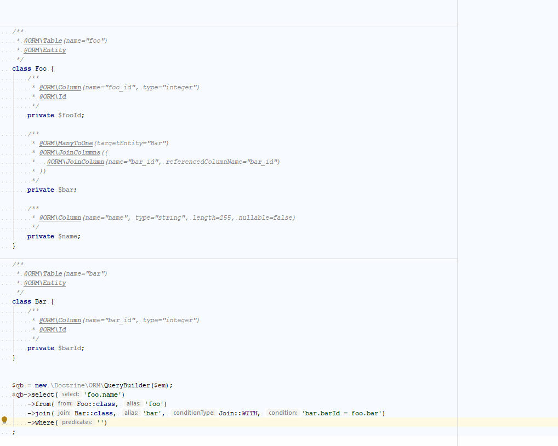Click Foo::class in the from call
Viewport: 558px width, 446px height.
pos(96,404)
